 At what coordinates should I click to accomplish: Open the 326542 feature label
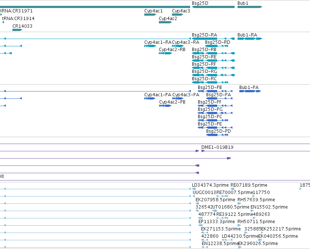point(204,207)
